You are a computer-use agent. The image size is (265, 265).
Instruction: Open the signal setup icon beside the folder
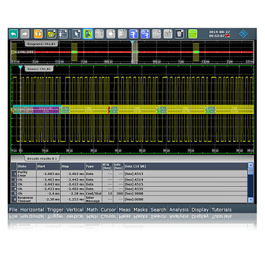pyautogui.click(x=63, y=34)
